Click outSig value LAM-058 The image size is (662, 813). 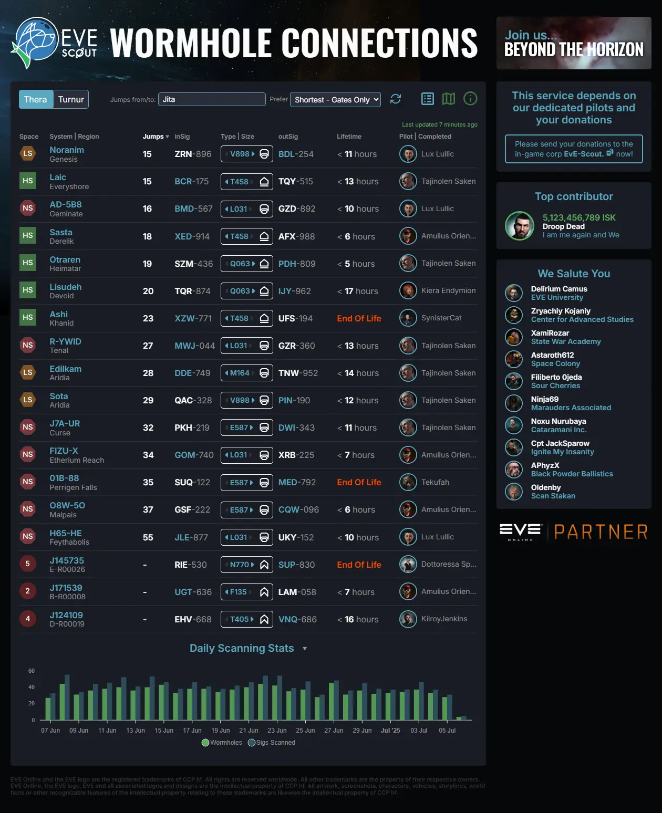(297, 592)
